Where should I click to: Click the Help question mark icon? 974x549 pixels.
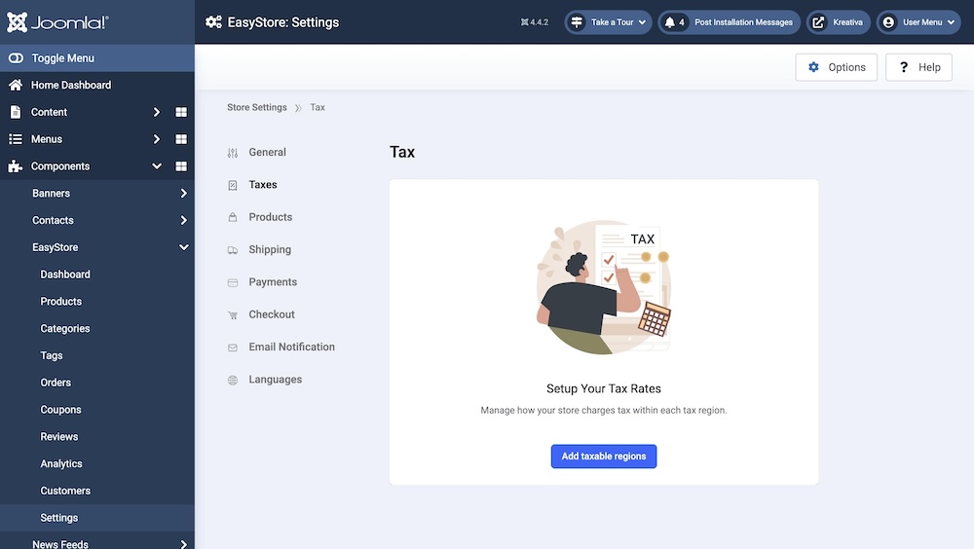coord(904,67)
